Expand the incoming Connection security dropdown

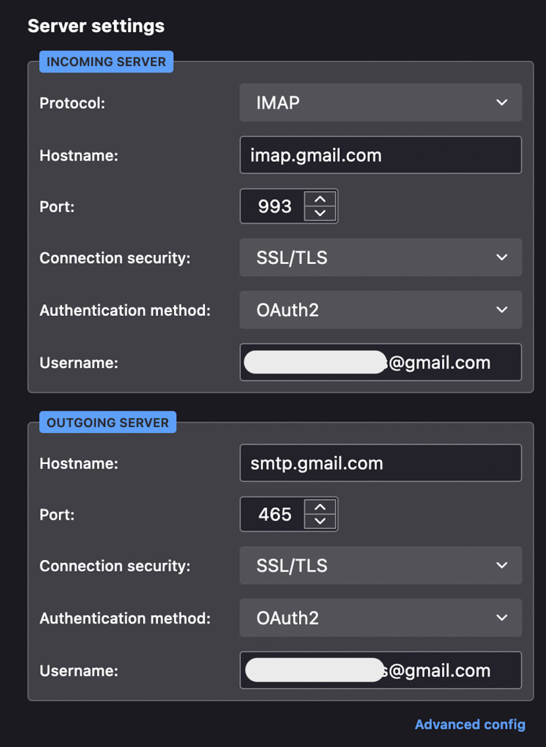click(x=380, y=258)
